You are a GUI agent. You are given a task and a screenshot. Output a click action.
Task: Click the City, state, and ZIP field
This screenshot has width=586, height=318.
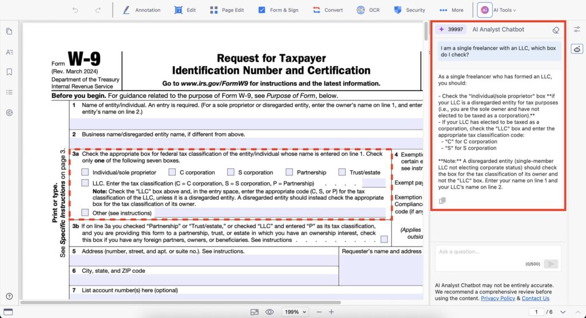204,280
